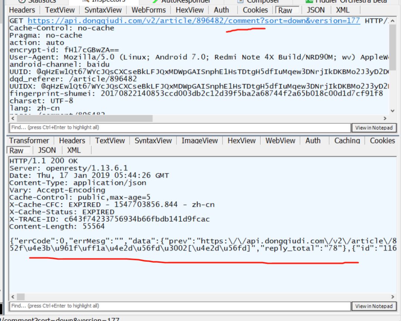The image size is (401, 321).
Task: Select the WebForms request tab
Action: pos(149,10)
